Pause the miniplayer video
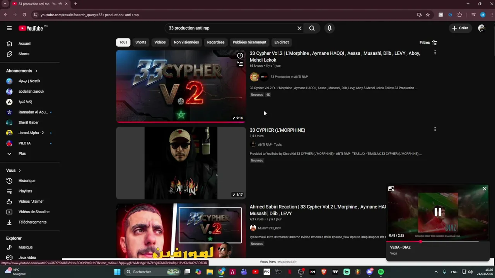This screenshot has height=278, width=495. pyautogui.click(x=438, y=212)
